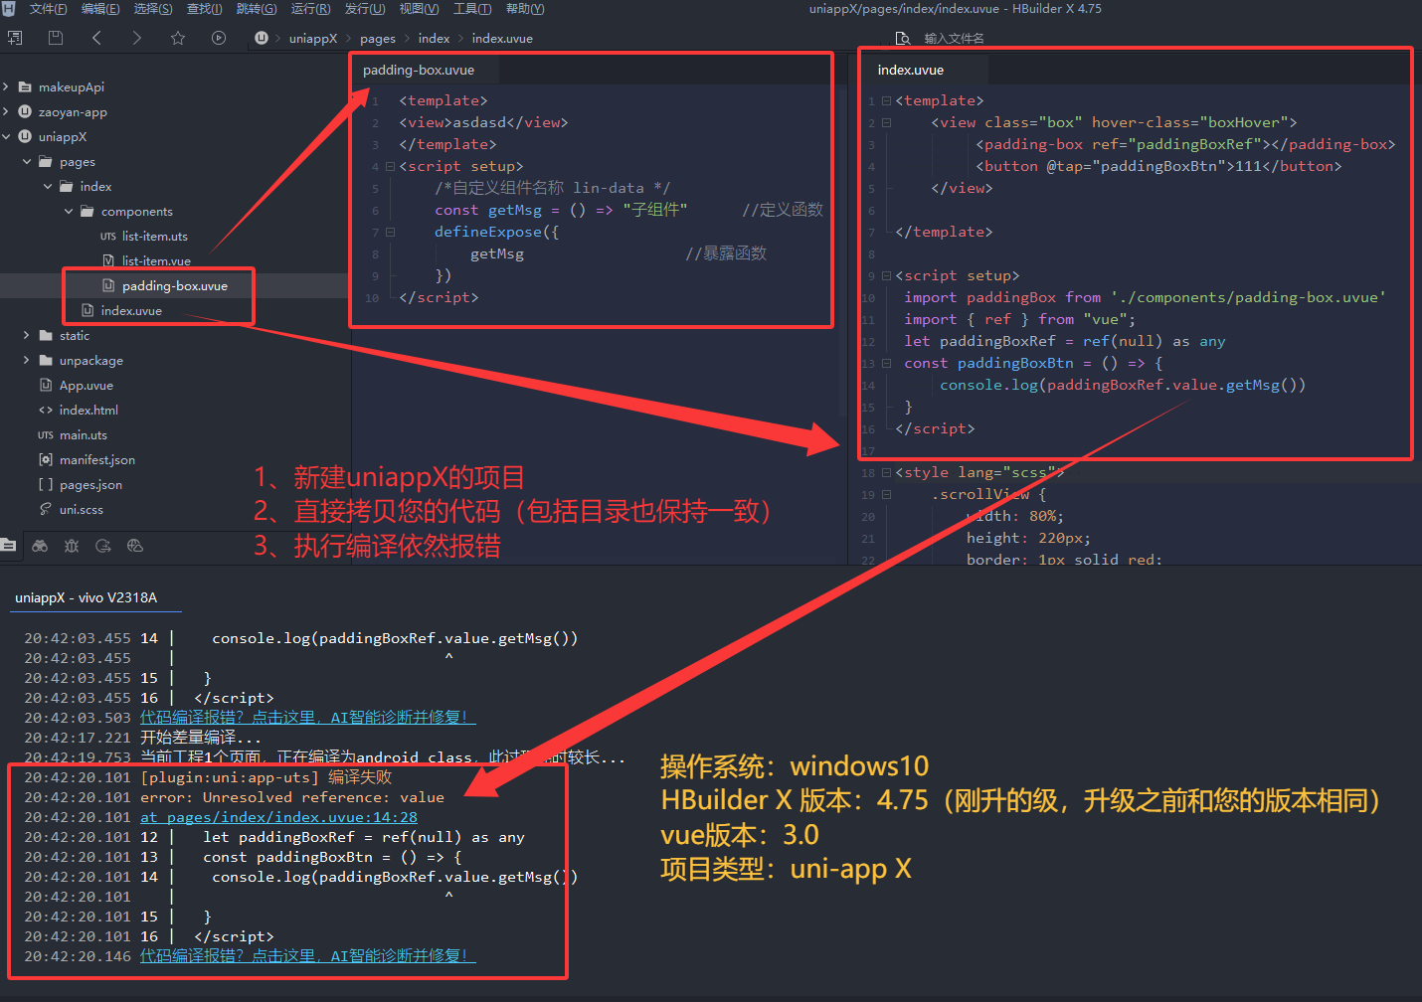Image resolution: width=1422 pixels, height=1002 pixels.
Task: Collapse the uniappX project
Action: [6, 137]
